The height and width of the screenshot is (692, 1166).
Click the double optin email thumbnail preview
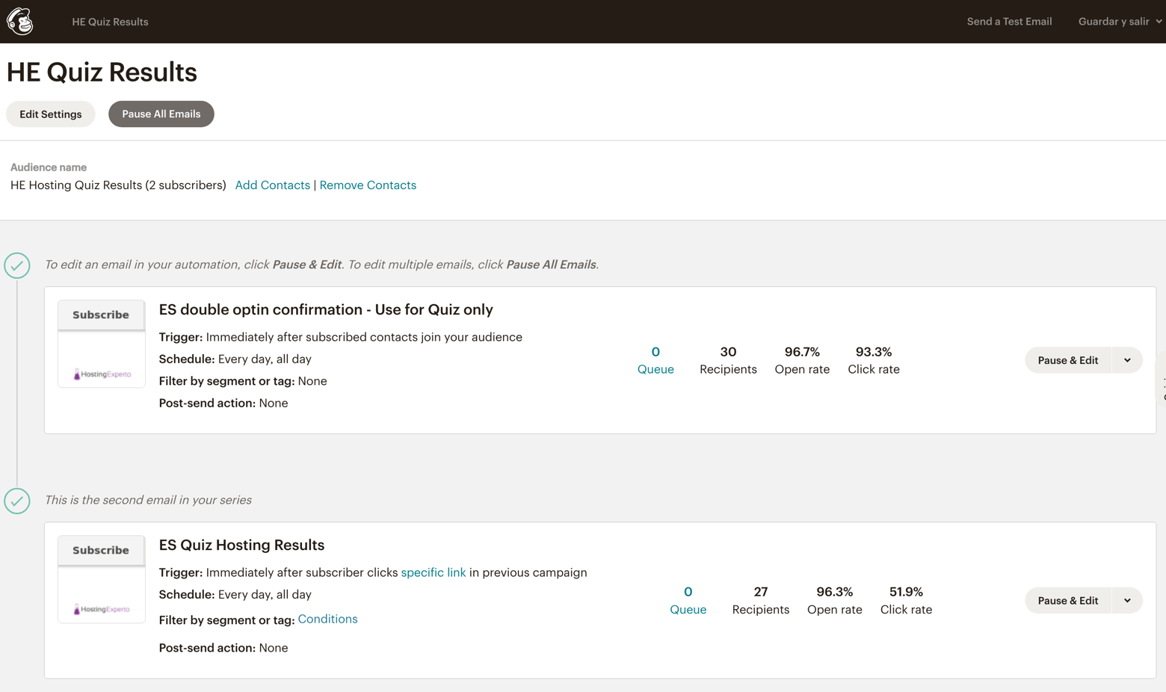[x=102, y=344]
